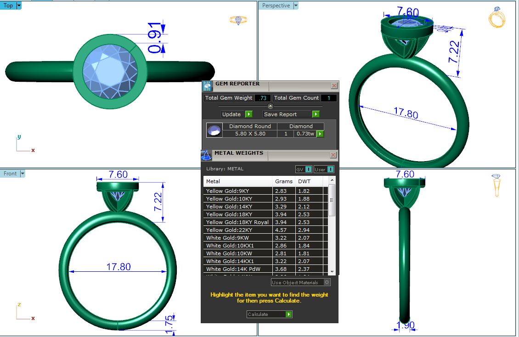519x337 pixels.
Task: Click the Metal Weights scale icon
Action: point(207,155)
